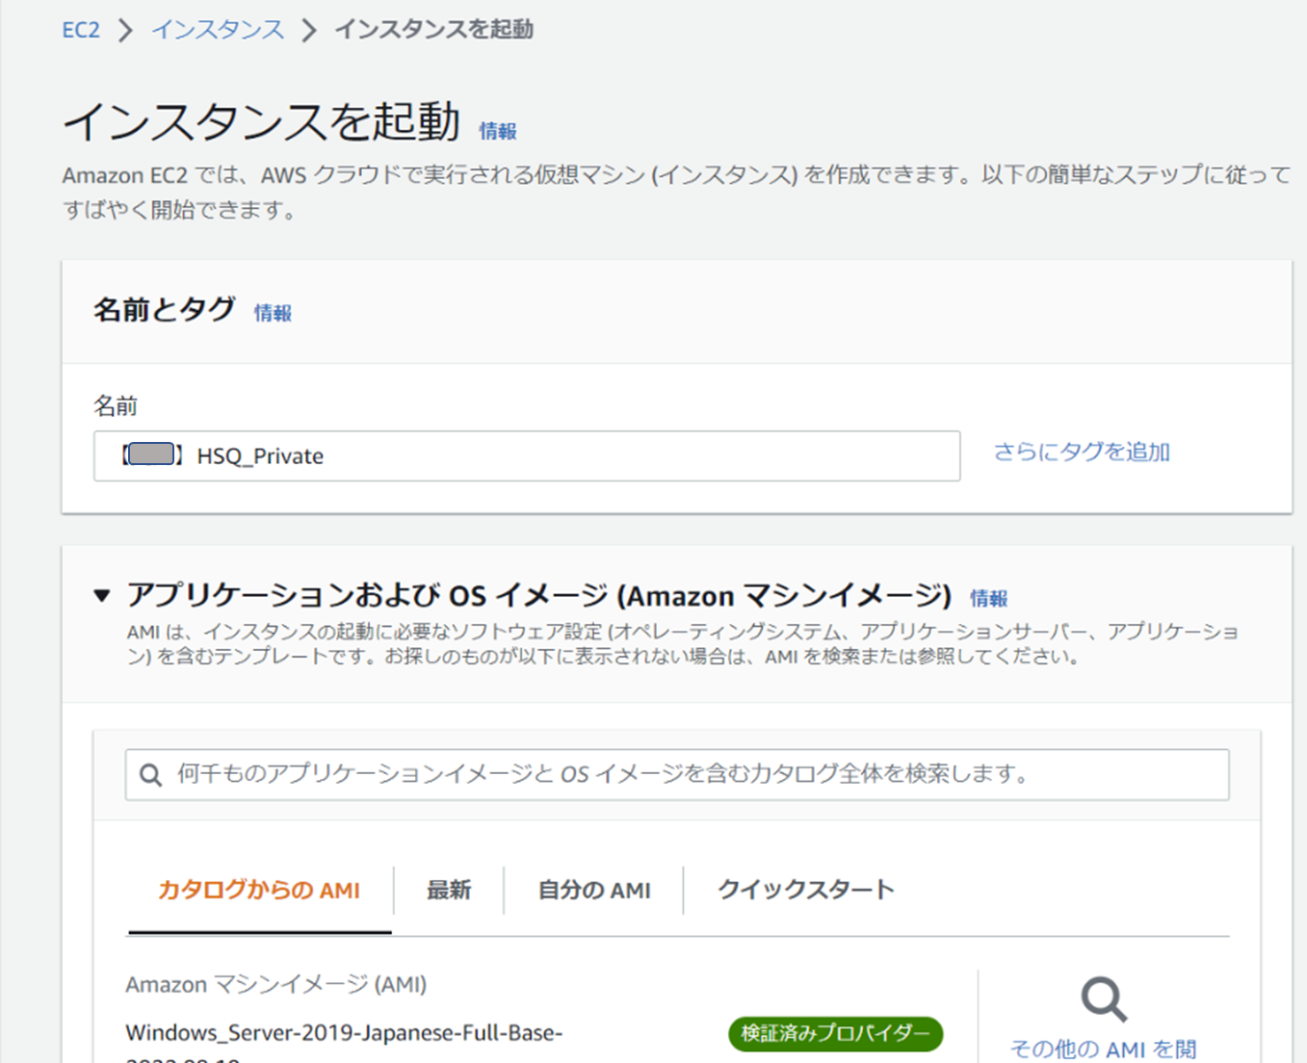
Task: Switch to the 自分の AMI tab
Action: pyautogui.click(x=594, y=890)
